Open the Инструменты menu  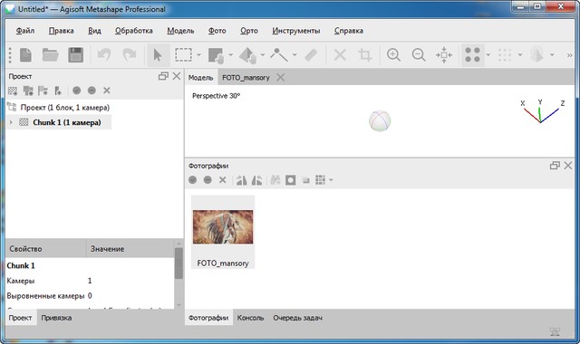pos(296,31)
